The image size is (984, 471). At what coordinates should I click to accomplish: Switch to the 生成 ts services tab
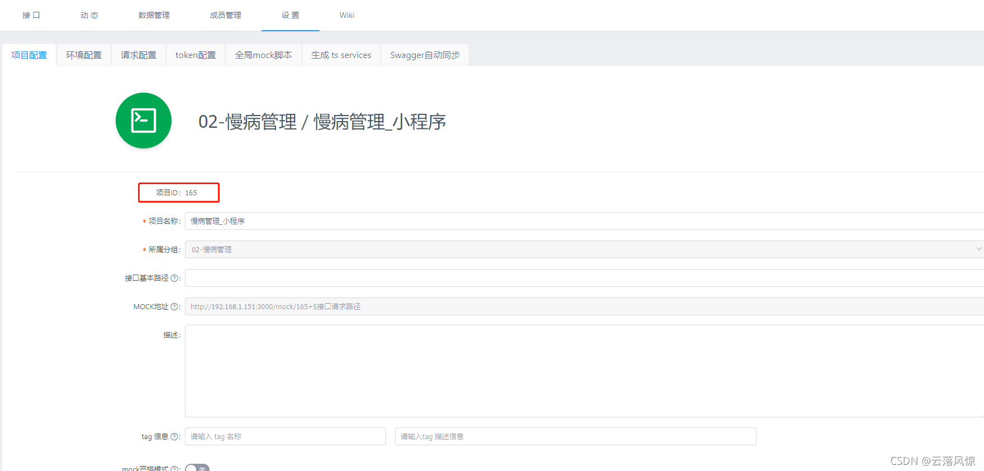[341, 55]
